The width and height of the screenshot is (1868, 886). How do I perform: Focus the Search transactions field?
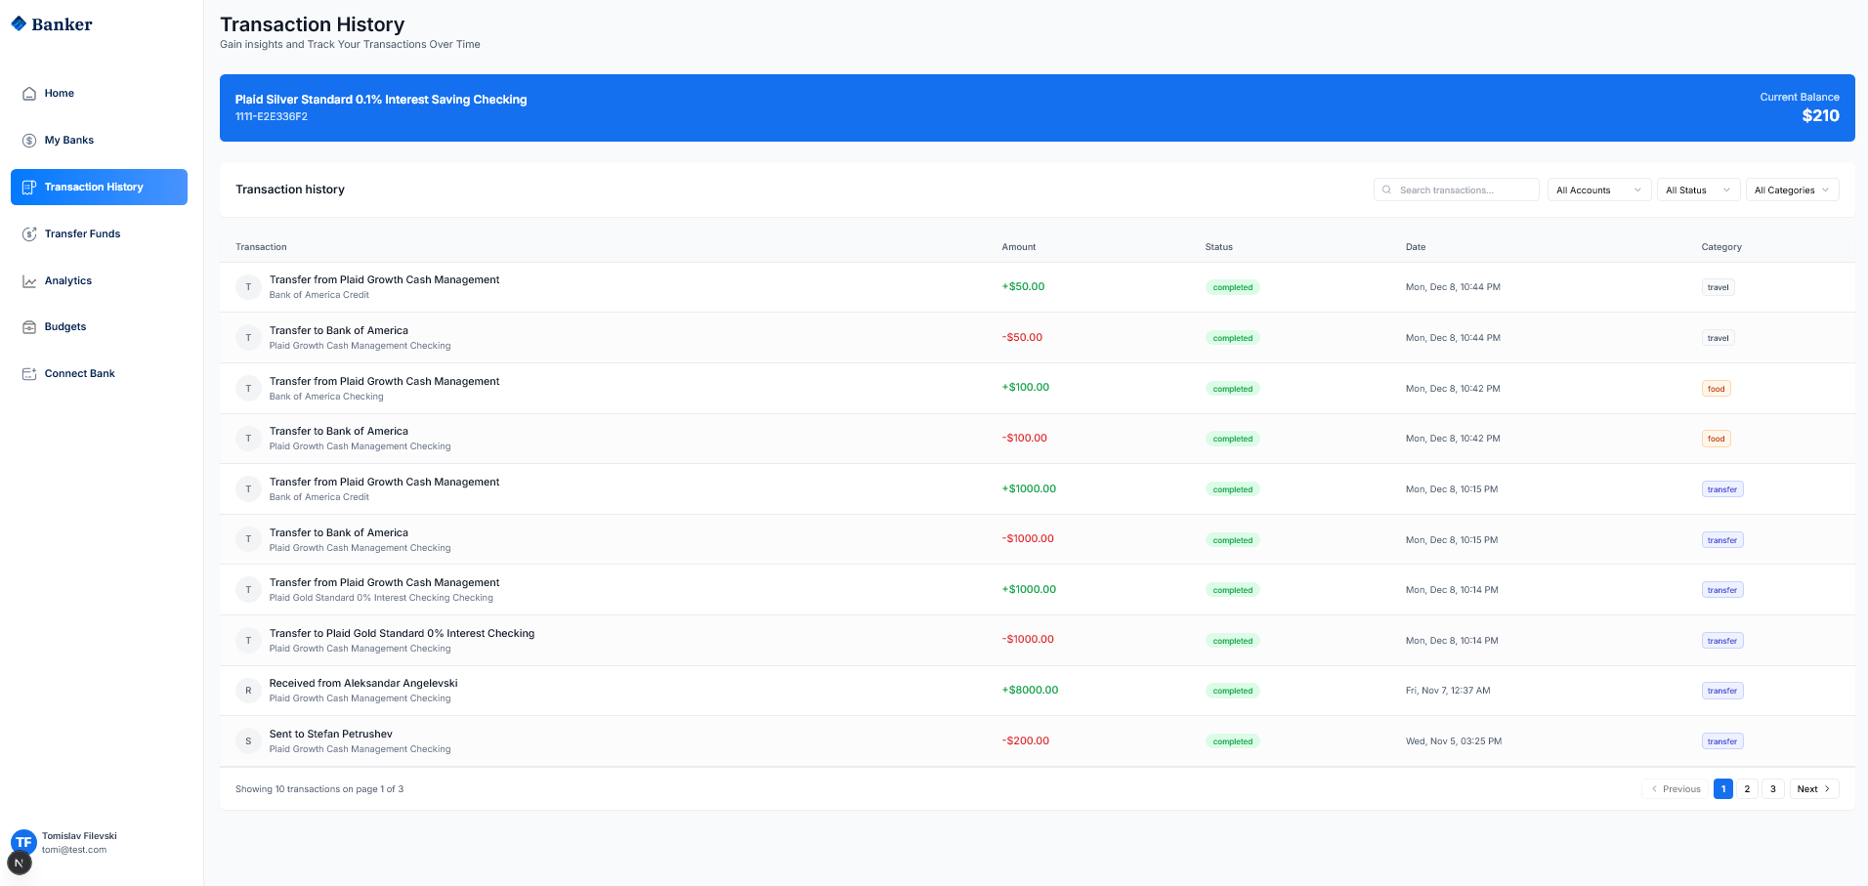point(1464,190)
